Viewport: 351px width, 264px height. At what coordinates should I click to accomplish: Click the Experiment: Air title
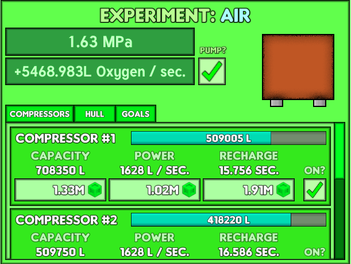click(175, 16)
